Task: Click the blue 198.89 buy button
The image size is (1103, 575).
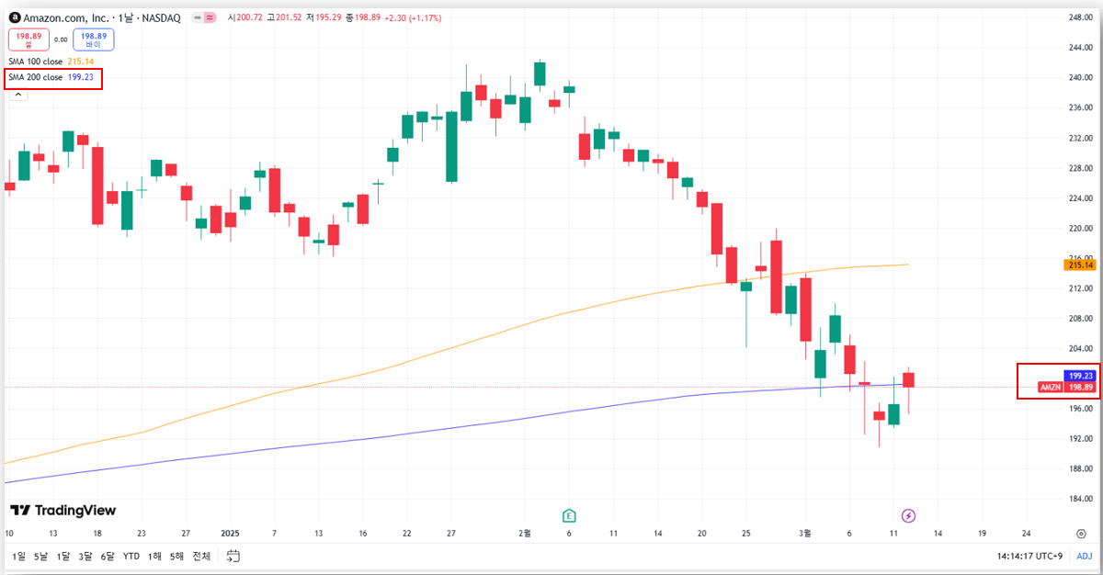Action: point(94,39)
